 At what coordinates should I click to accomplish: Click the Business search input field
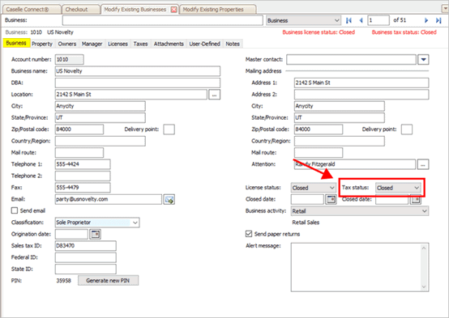click(x=162, y=20)
